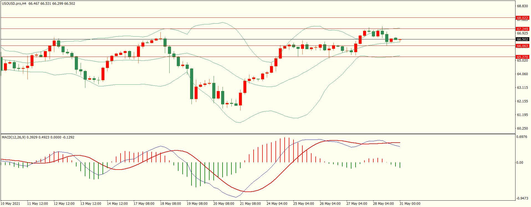Select the 63.115 price axis value

pos(522,88)
